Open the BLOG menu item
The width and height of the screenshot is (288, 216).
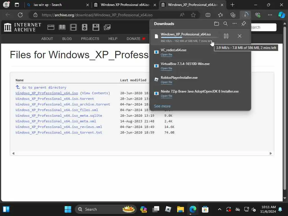67,39
